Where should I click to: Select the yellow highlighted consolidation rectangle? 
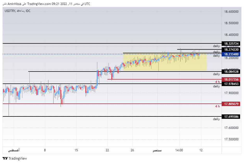point(165,62)
